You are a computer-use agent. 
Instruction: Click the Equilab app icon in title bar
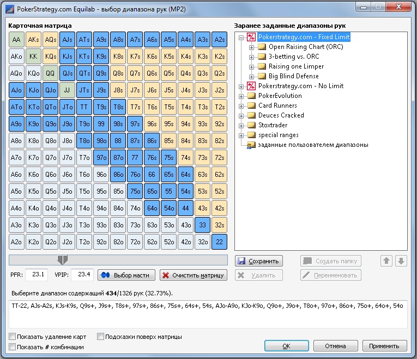10,9
